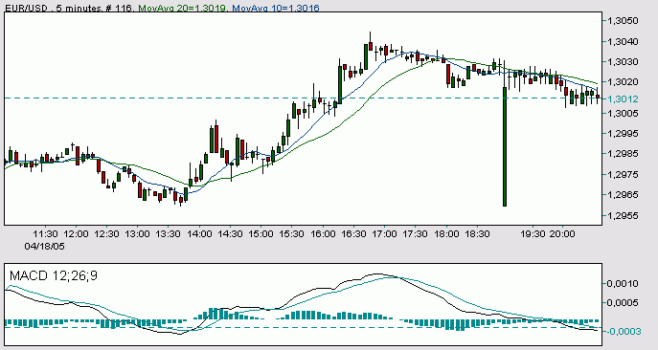The height and width of the screenshot is (350, 658).
Task: Click the 1,2985 price axis label
Action: pos(623,153)
